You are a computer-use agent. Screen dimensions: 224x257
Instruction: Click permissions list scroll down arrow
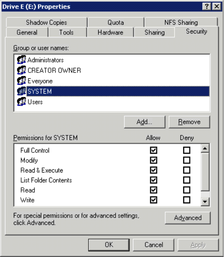tap(205, 201)
